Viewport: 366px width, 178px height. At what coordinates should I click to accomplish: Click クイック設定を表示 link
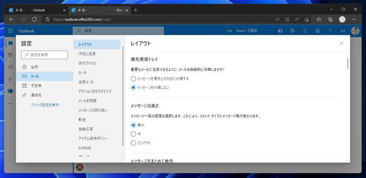pos(45,105)
